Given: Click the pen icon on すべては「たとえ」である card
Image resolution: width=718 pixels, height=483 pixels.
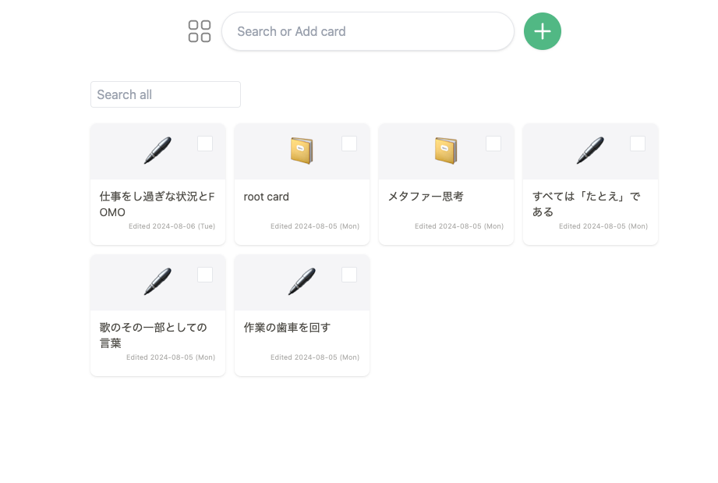Looking at the screenshot, I should pos(590,151).
